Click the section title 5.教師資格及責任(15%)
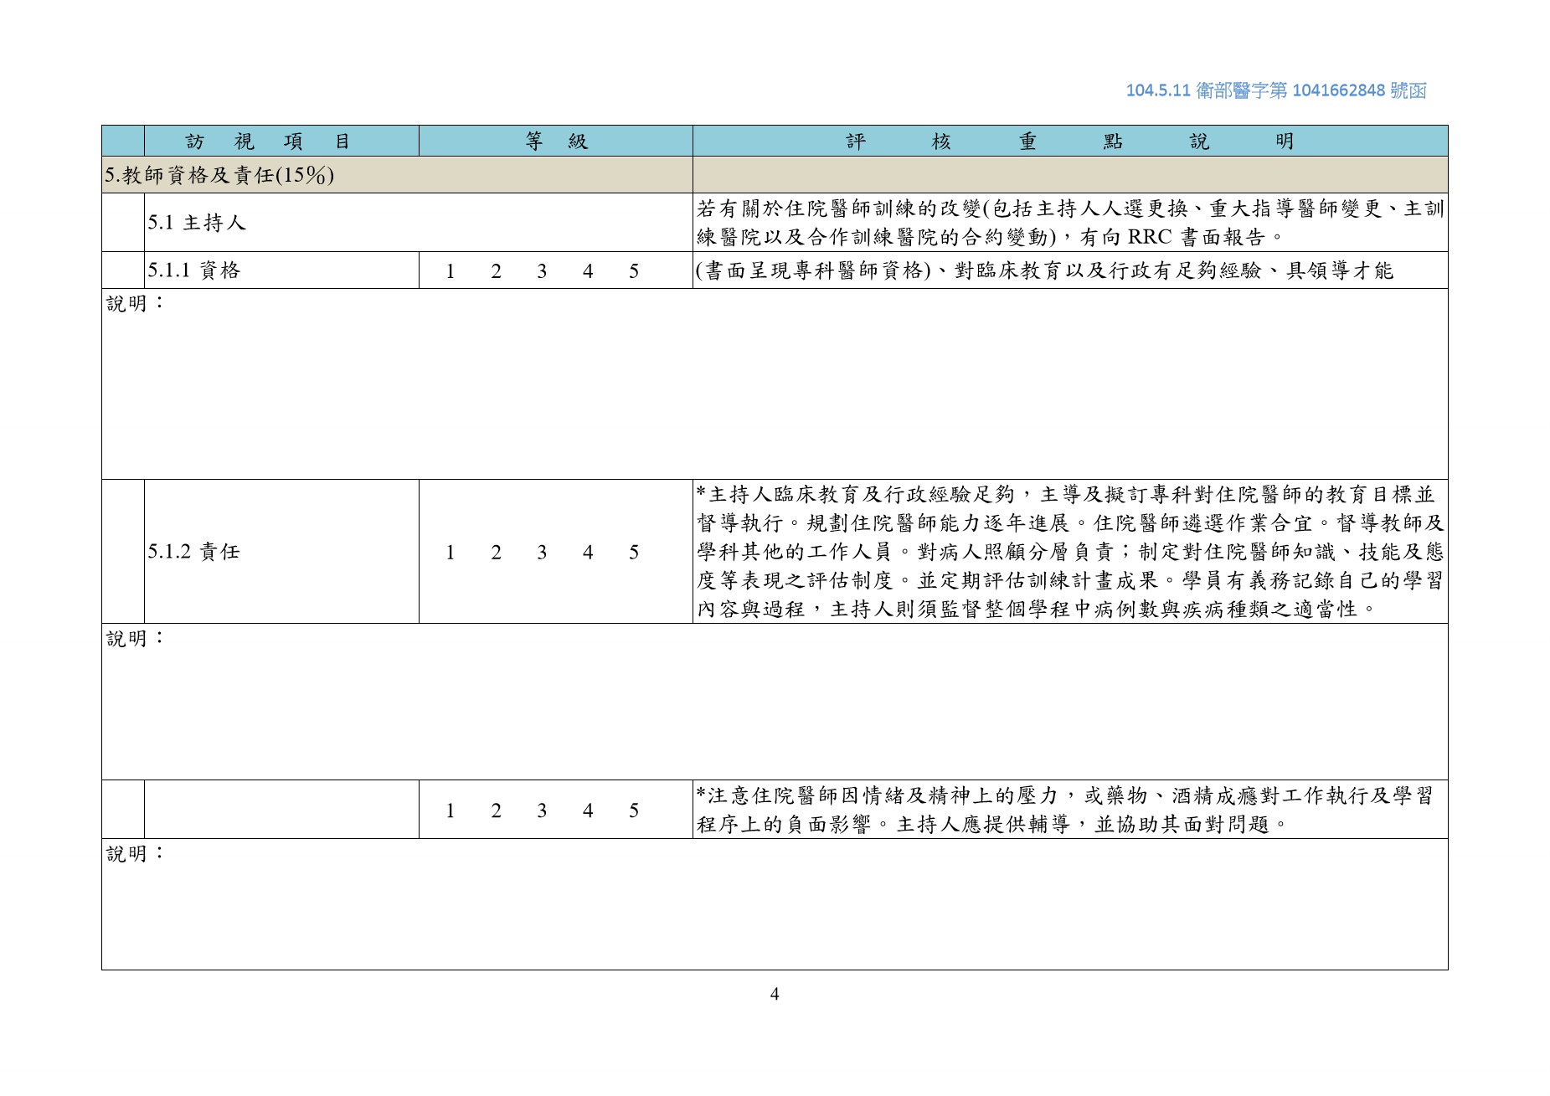 (219, 175)
